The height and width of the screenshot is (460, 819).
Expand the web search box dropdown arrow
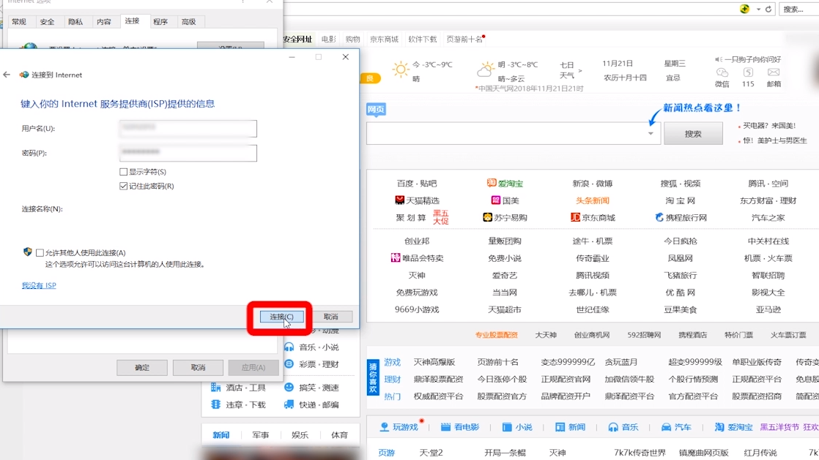point(651,134)
